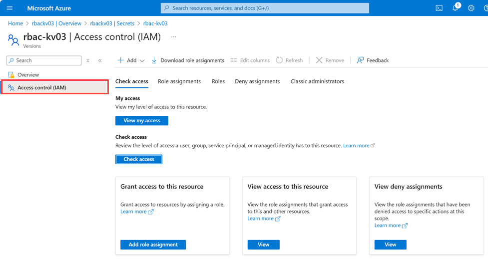Image resolution: width=488 pixels, height=259 pixels.
Task: Click the download arrow icon
Action: tap(154, 60)
